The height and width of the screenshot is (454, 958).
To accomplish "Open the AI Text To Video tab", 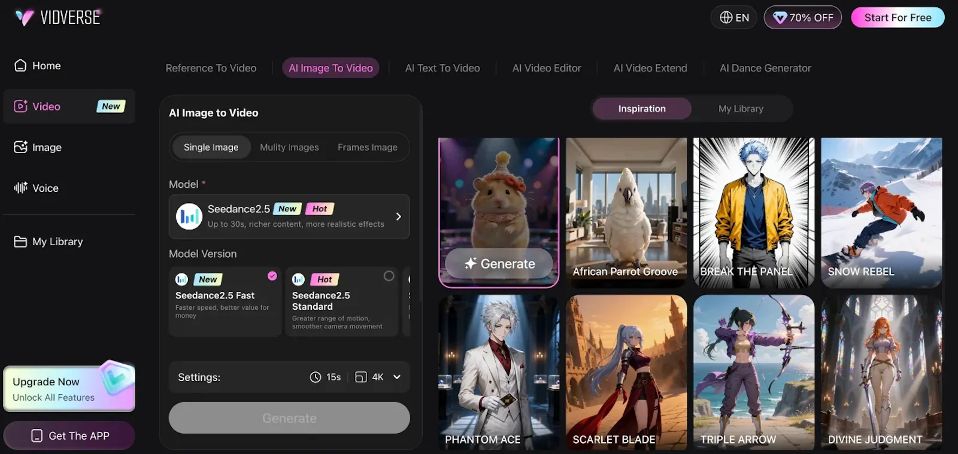I will tap(442, 68).
